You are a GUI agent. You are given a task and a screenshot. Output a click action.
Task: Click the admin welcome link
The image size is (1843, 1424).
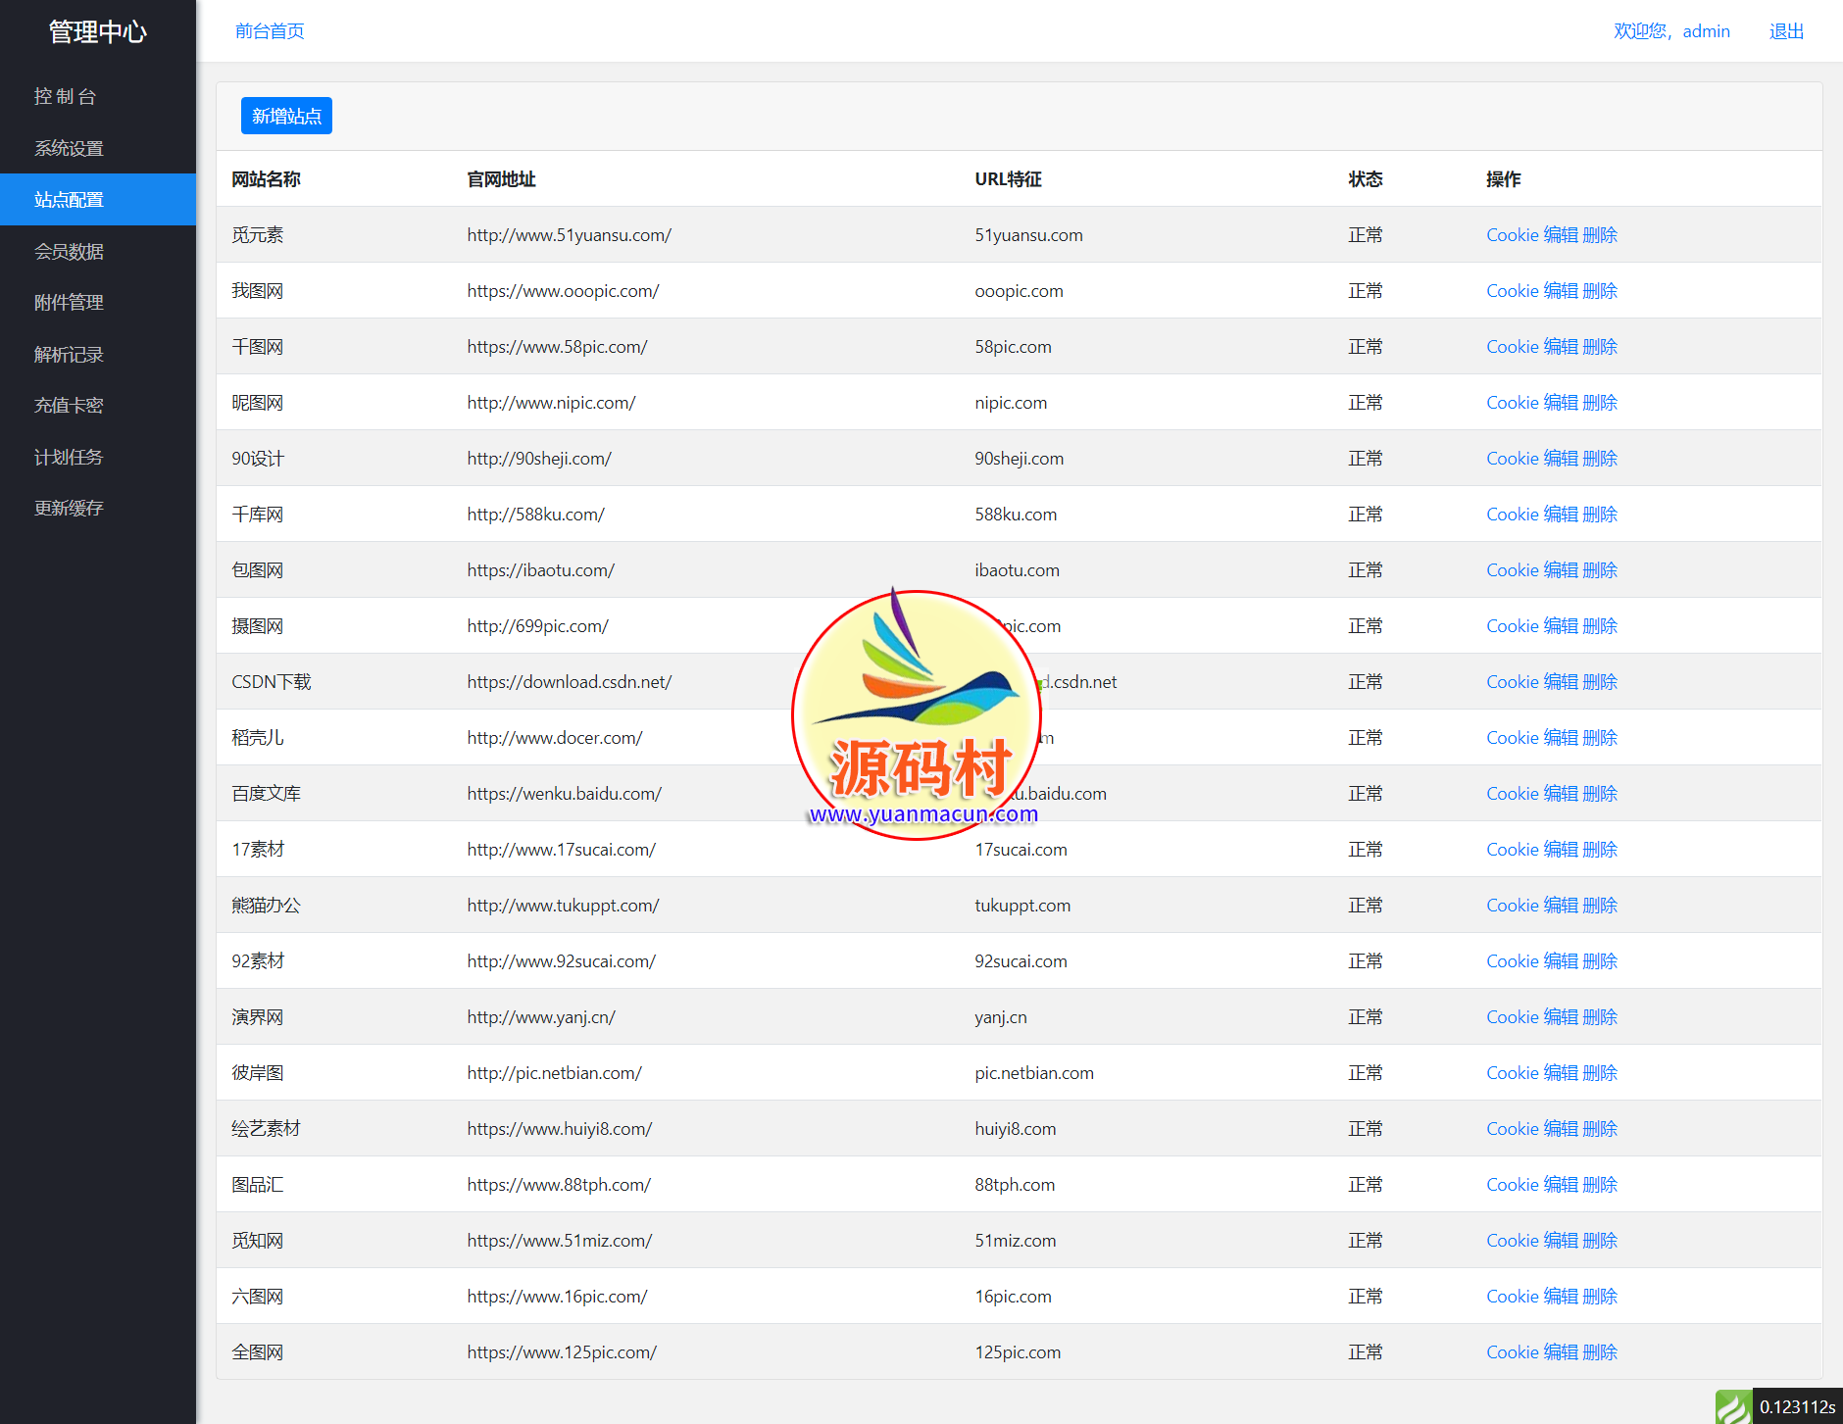(1671, 31)
